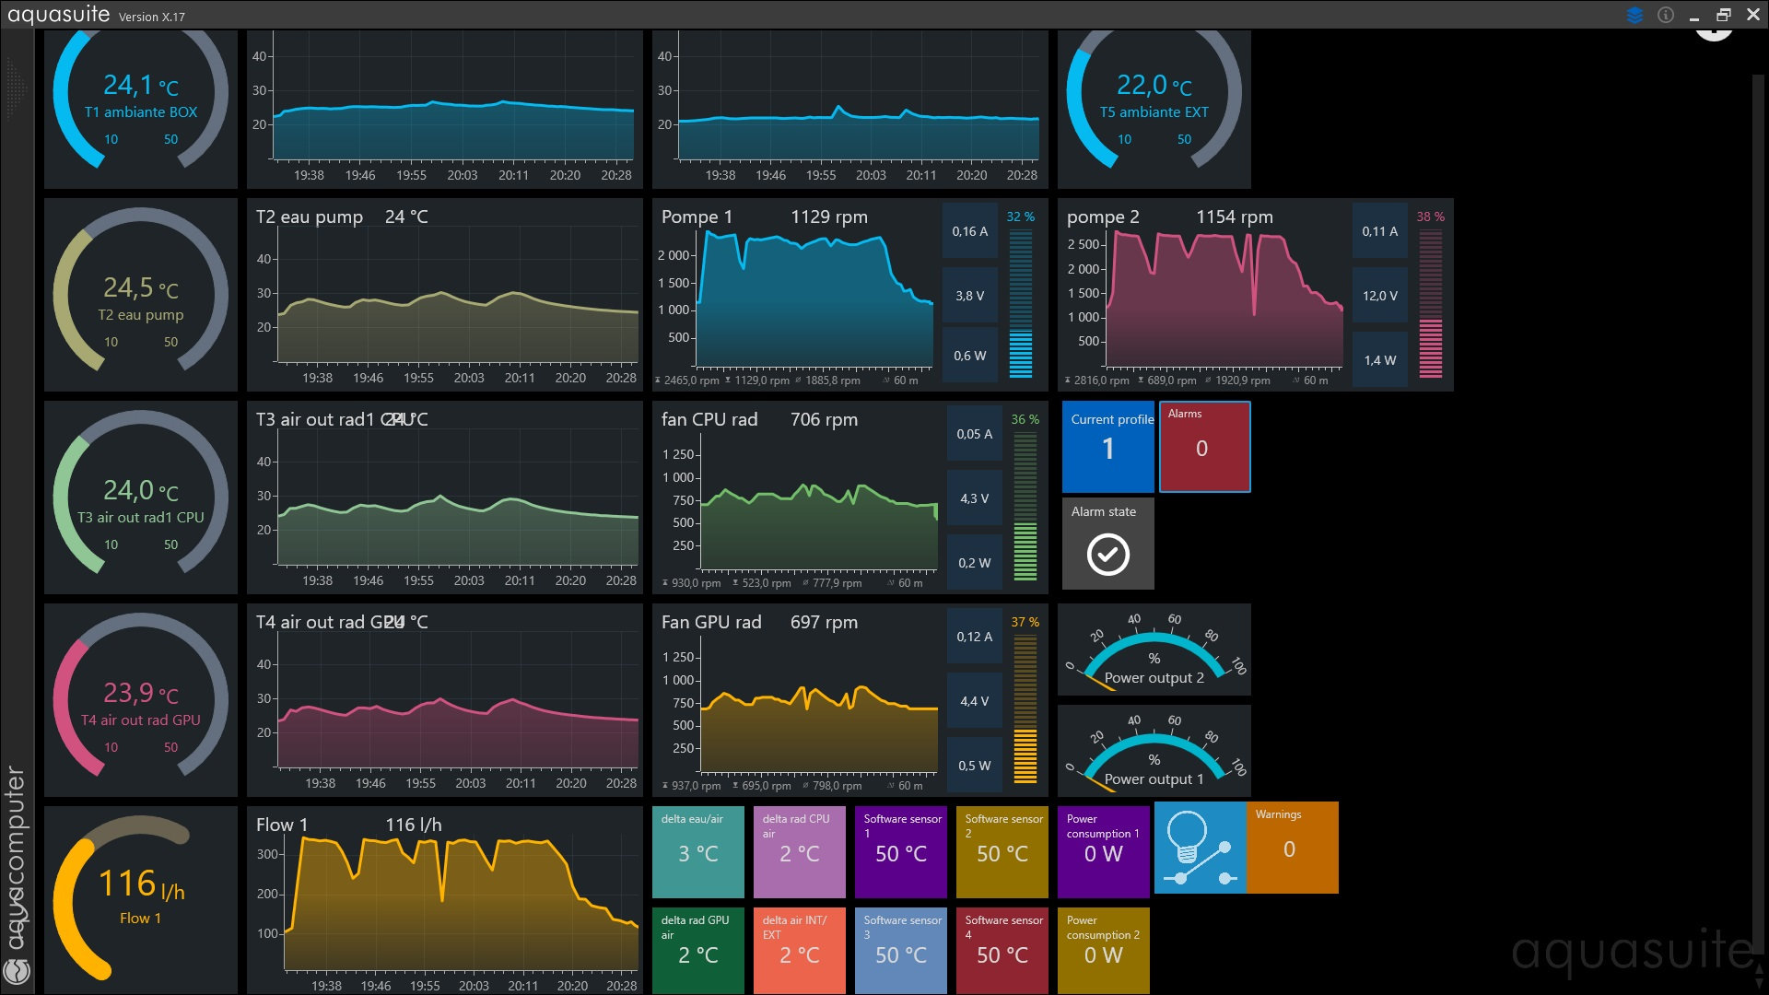Open the red Alarms tile
The height and width of the screenshot is (995, 1769).
(1204, 447)
